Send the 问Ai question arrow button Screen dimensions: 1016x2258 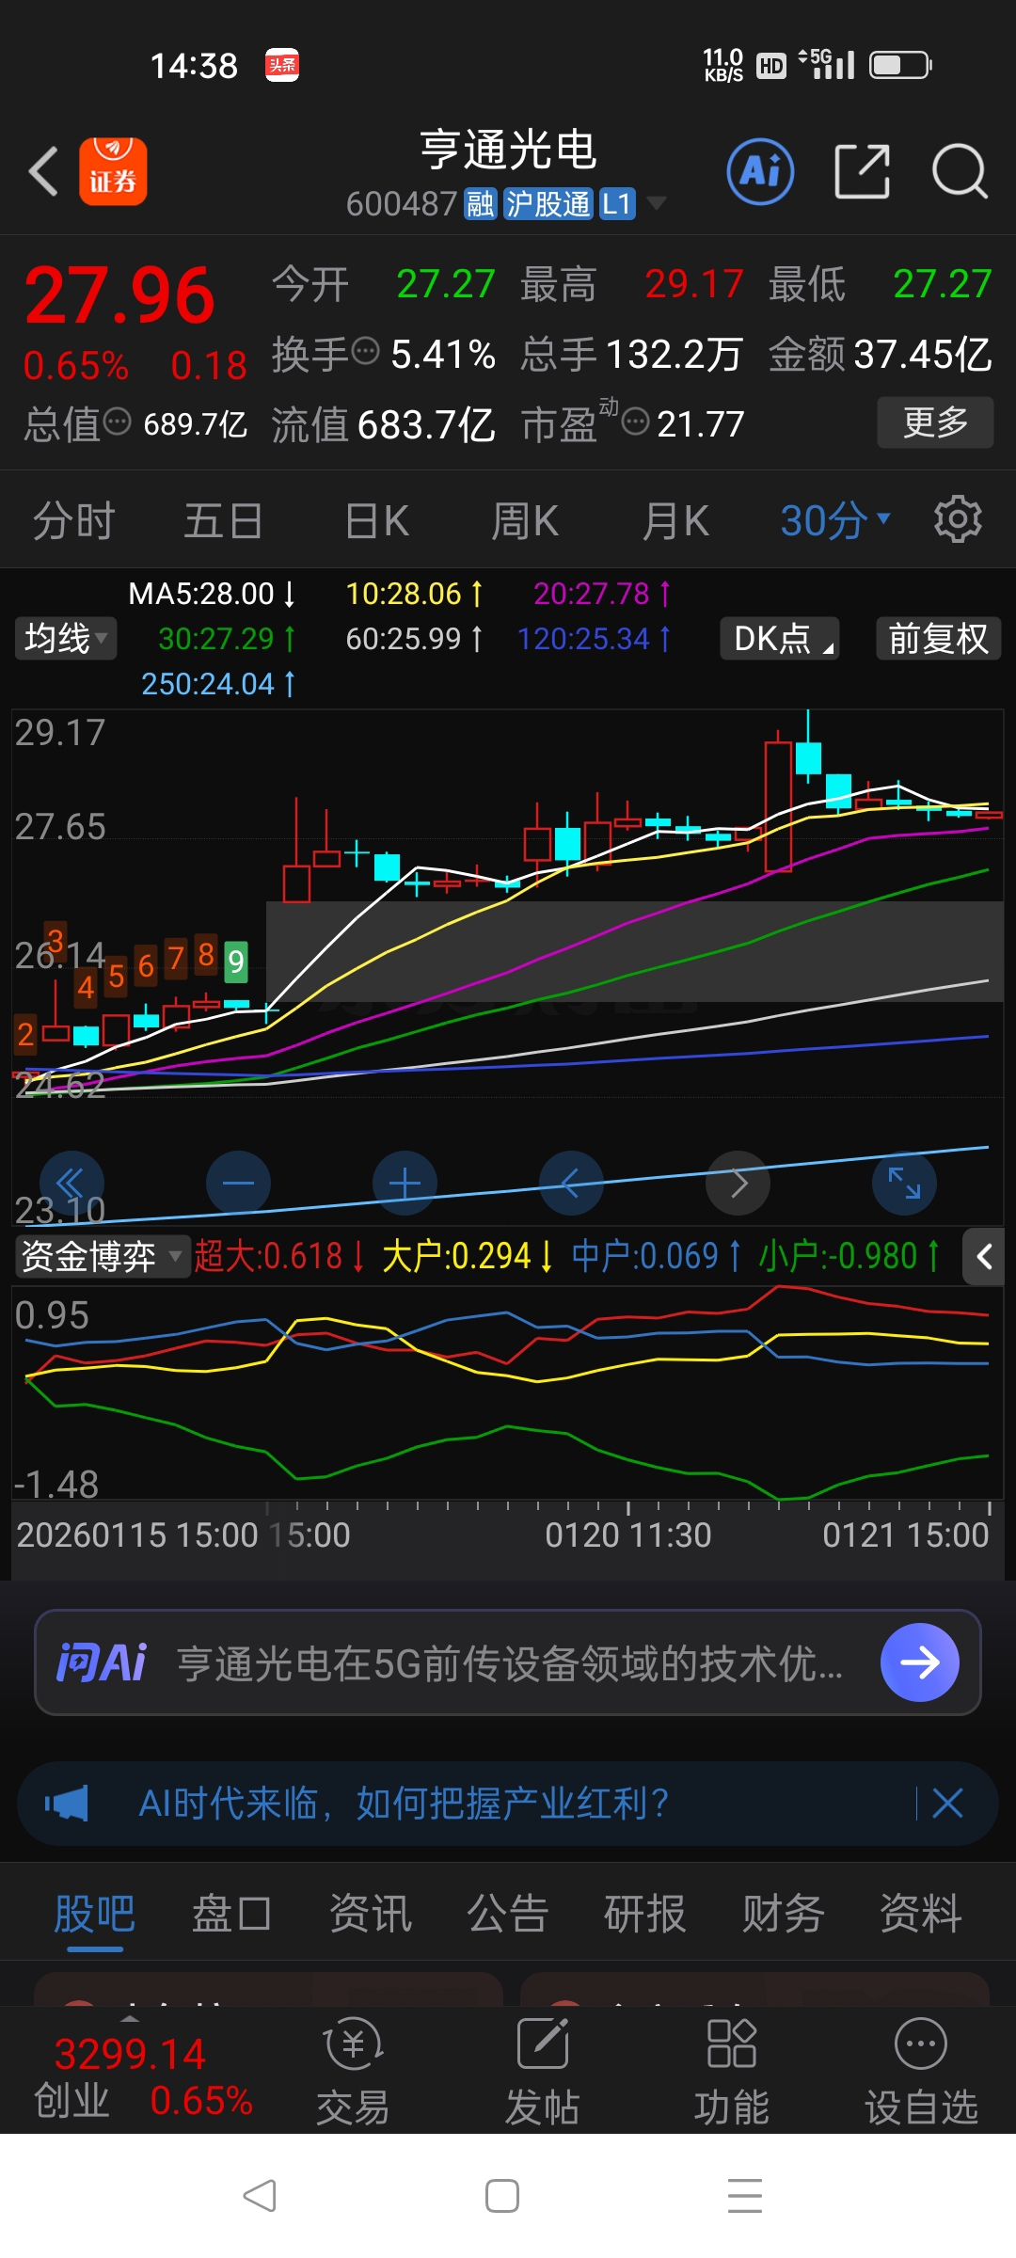pos(919,1662)
